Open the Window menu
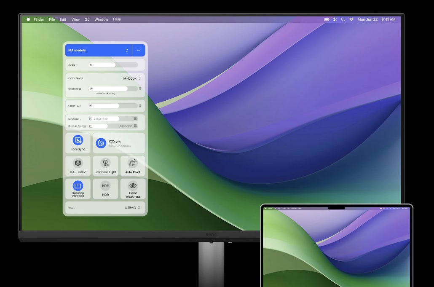 (101, 19)
